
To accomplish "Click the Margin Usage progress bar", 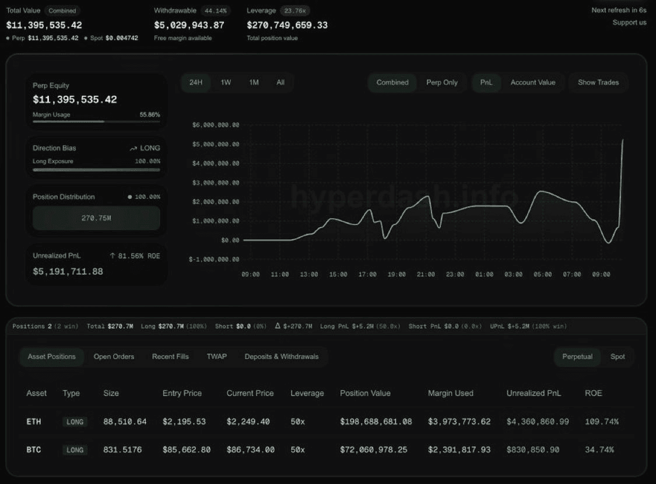I will click(96, 121).
